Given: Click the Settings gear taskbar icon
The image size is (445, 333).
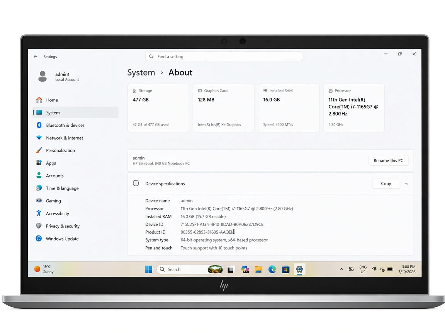Looking at the screenshot, I should coord(299,269).
